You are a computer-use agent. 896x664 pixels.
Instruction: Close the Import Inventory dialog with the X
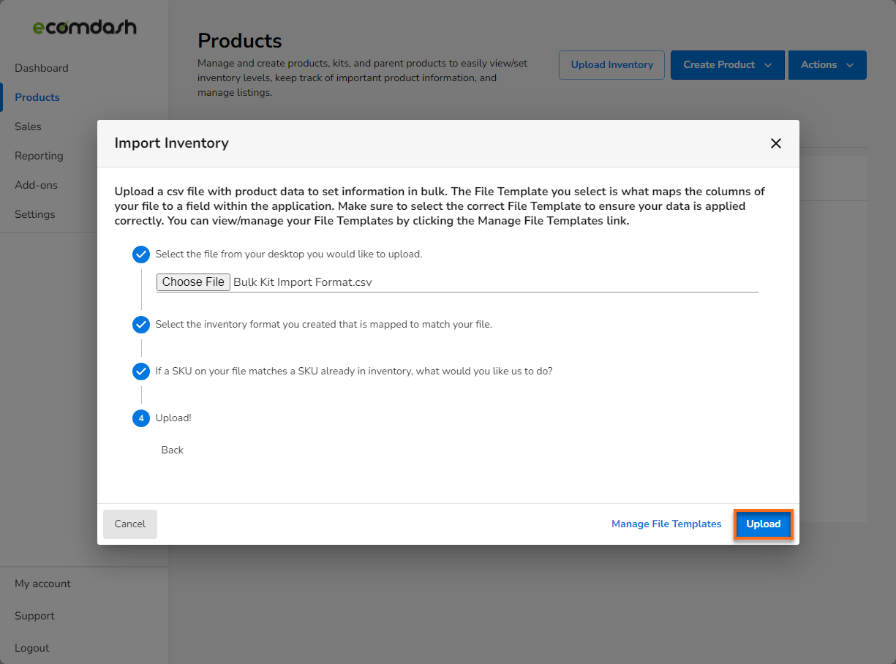(776, 143)
